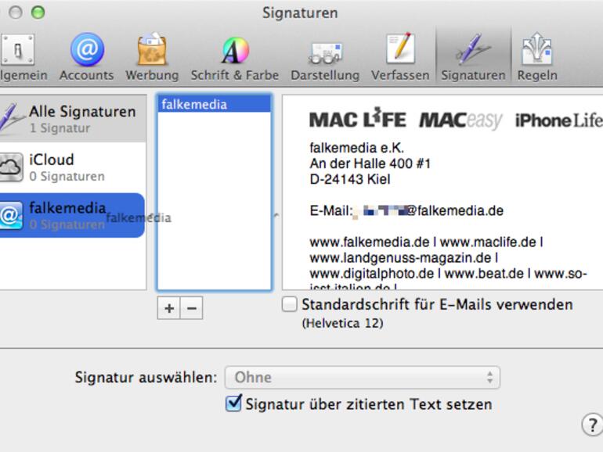Remove signature with minus button
The height and width of the screenshot is (452, 603).
pos(192,308)
